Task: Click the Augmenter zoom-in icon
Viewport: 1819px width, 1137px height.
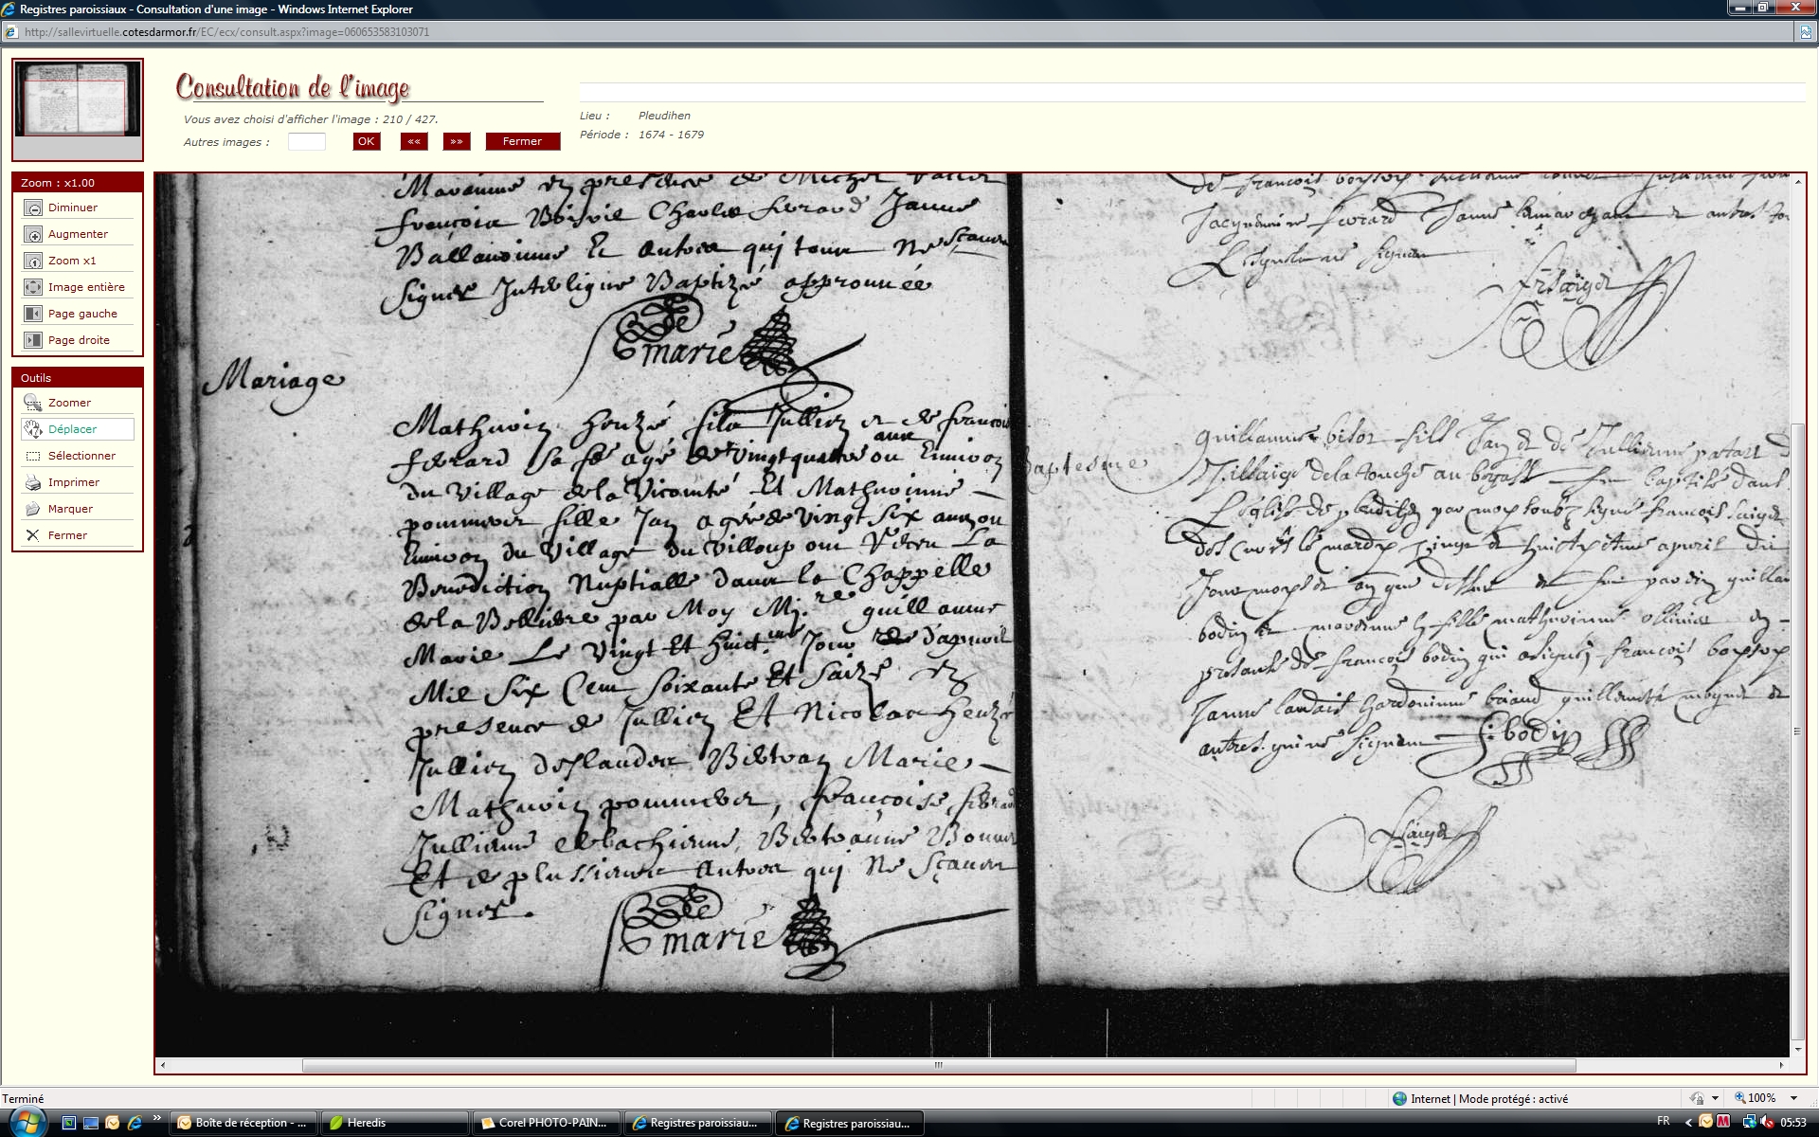Action: (33, 234)
